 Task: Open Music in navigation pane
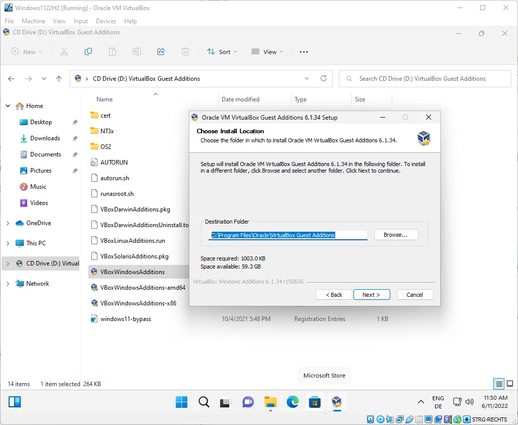pyautogui.click(x=38, y=187)
